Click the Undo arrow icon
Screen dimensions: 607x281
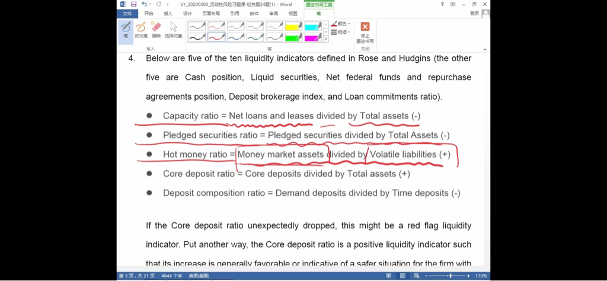point(144,4)
